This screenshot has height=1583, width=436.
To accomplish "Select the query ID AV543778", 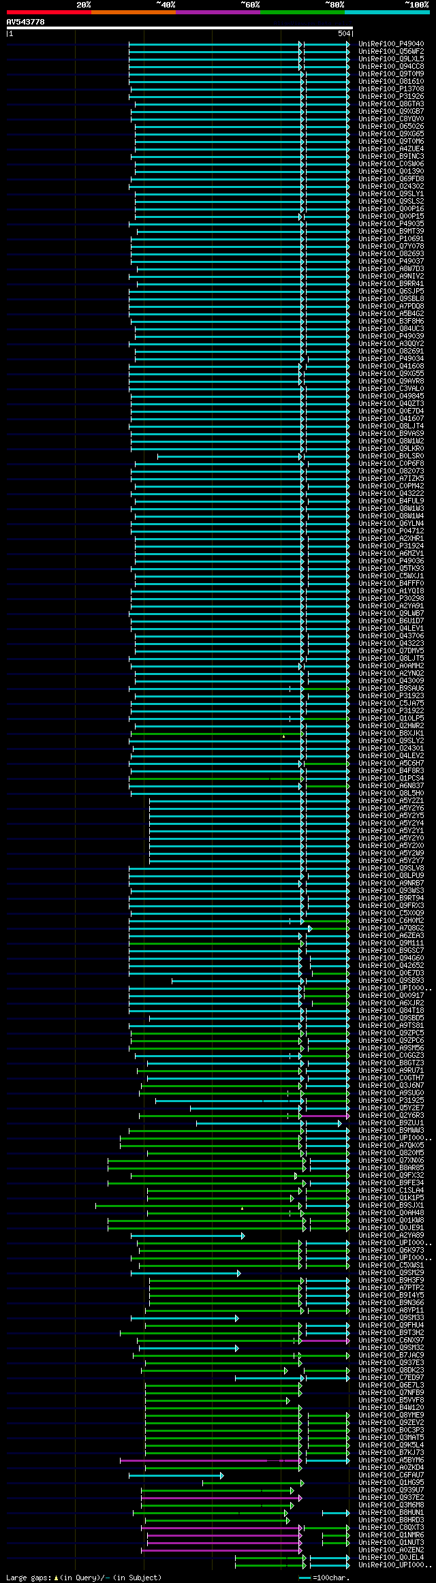I will (x=26, y=22).
